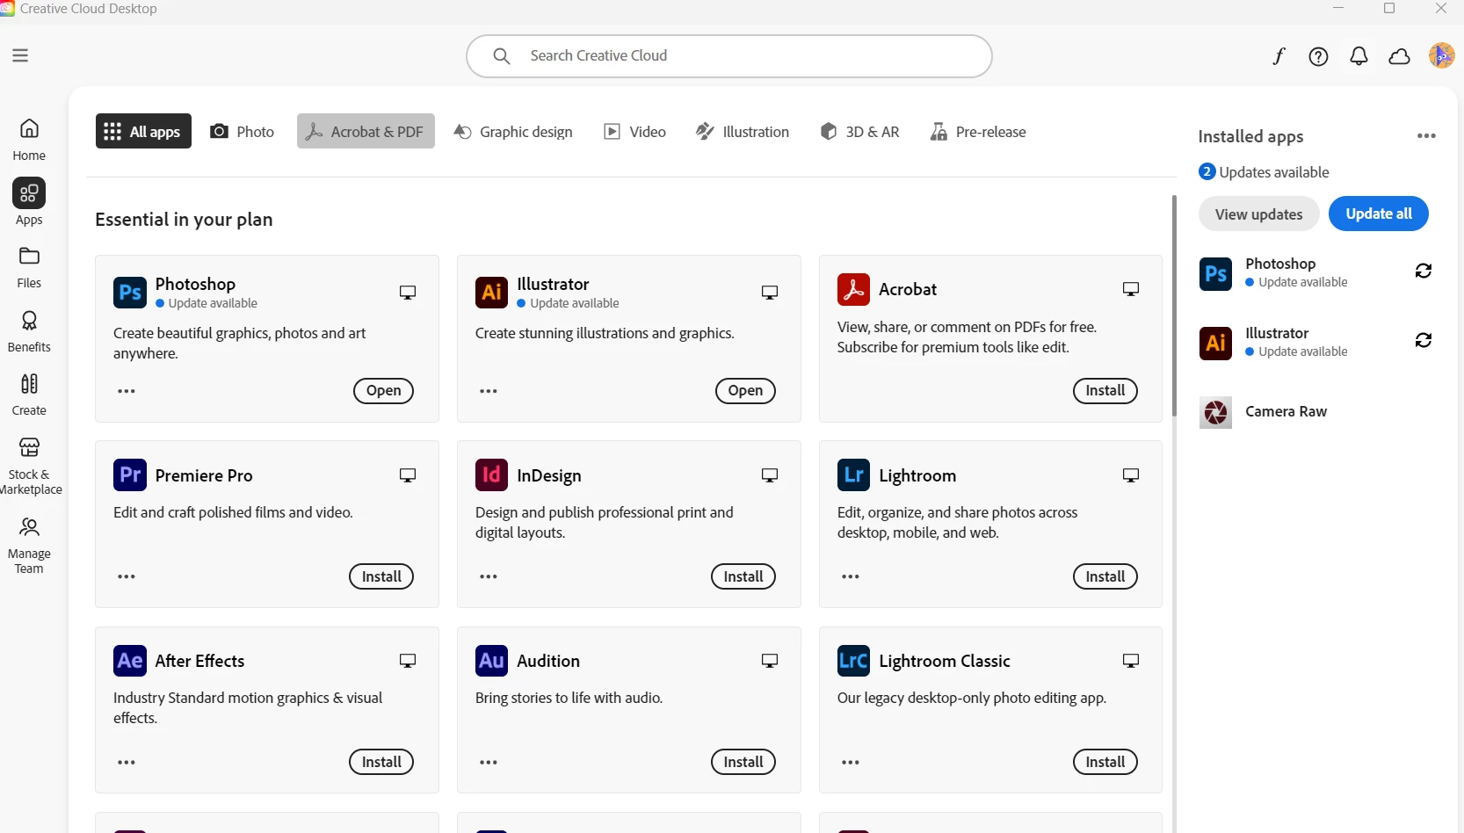Image resolution: width=1464 pixels, height=833 pixels.
Task: Click the Illustrator app icon in card
Action: (x=492, y=292)
